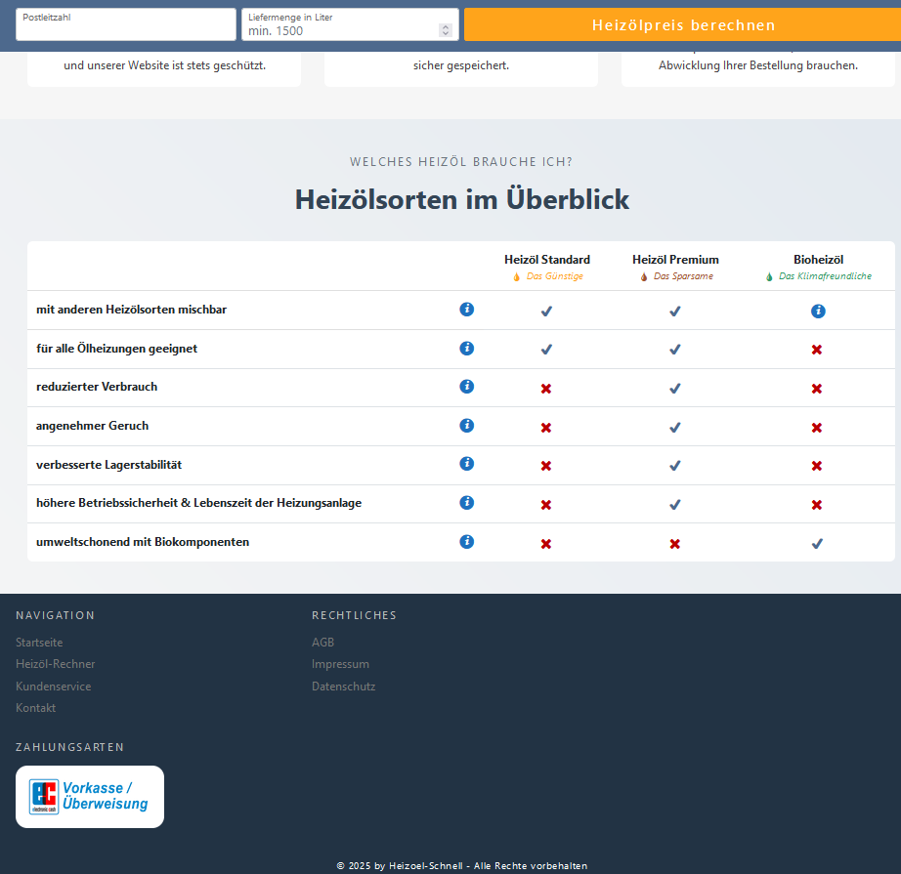Click the 'Heizölpreis berechnen' button

pyautogui.click(x=682, y=25)
